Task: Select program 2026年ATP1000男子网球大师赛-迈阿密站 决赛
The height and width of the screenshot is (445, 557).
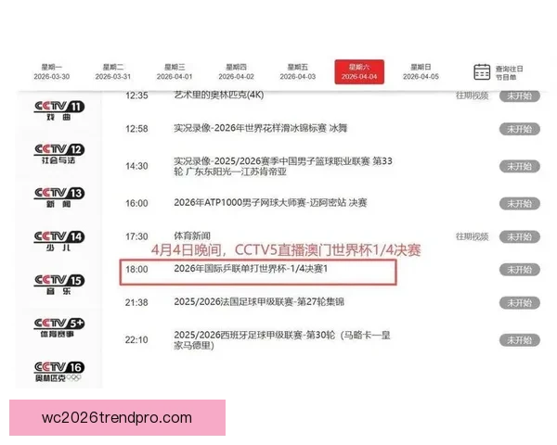Action: point(270,203)
